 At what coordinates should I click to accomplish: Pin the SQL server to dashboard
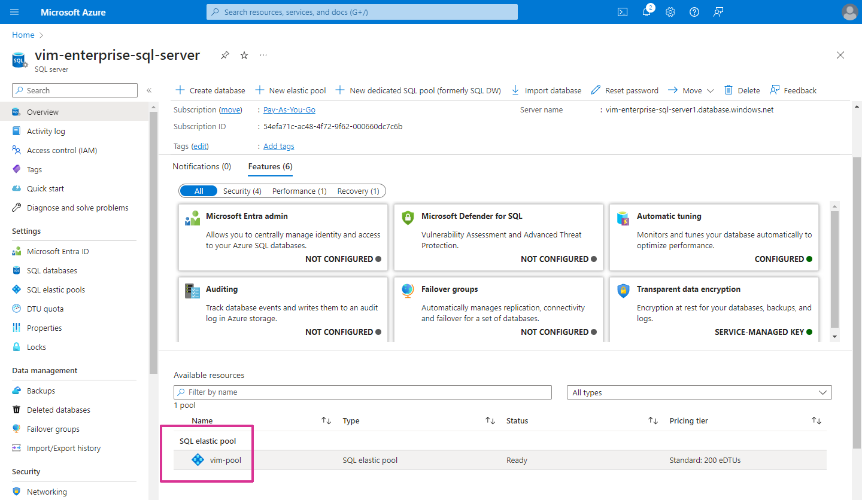coord(224,55)
